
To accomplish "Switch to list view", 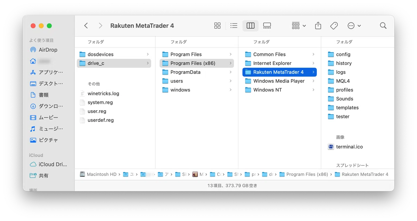I will click(x=234, y=26).
